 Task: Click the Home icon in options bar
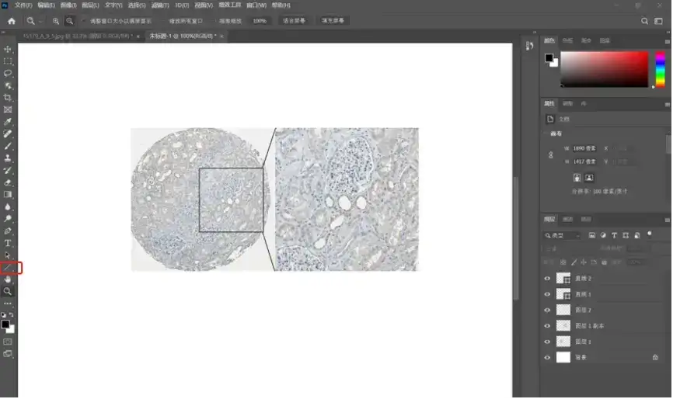[x=11, y=21]
